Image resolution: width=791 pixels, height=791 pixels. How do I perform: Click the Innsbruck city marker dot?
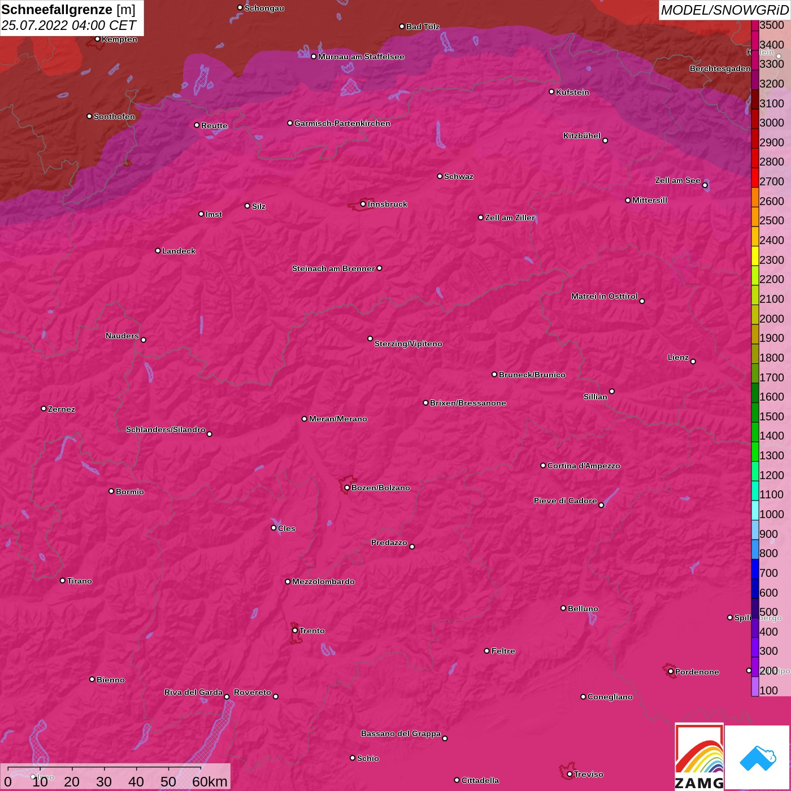pos(363,204)
